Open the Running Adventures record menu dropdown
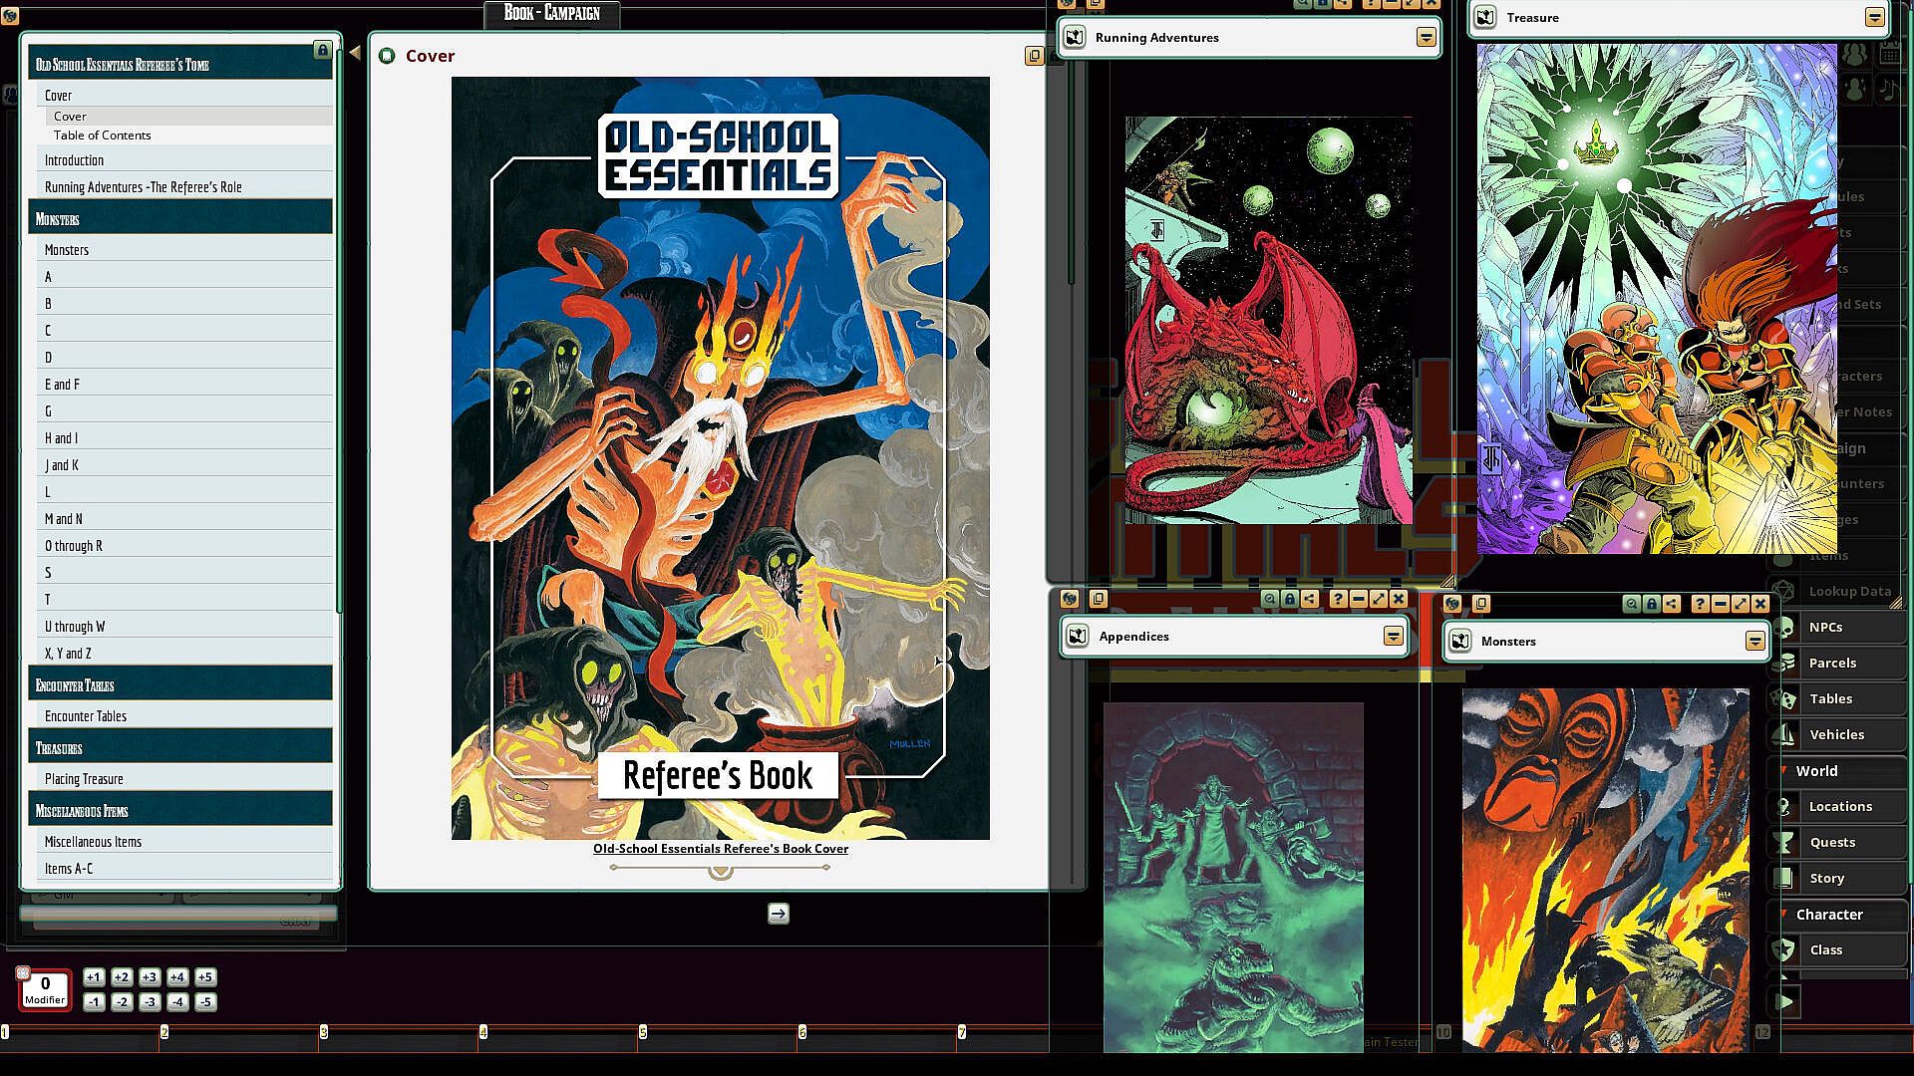The height and width of the screenshot is (1076, 1914). (x=1426, y=38)
